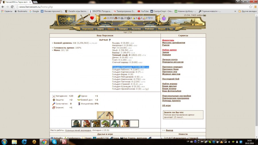Open the Форум menu tab

tap(162, 29)
